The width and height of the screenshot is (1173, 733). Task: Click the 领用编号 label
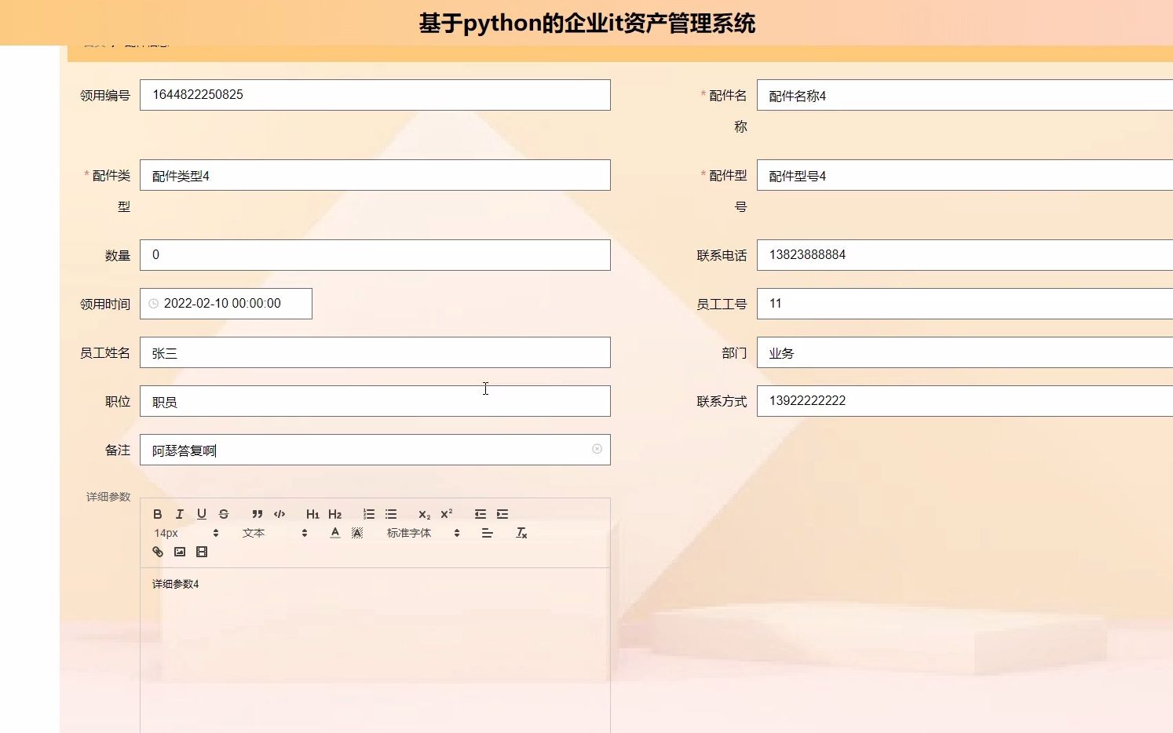pos(105,96)
